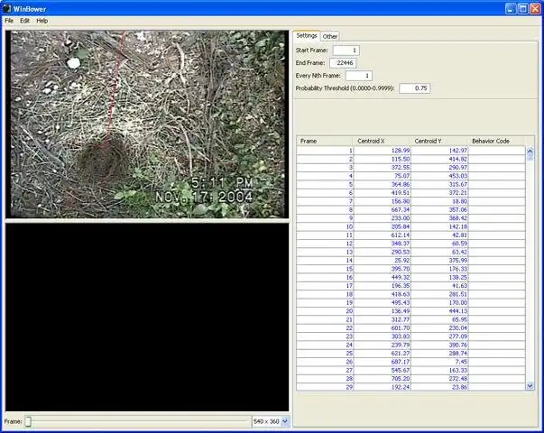Click the Every Nth Frame field
Image resolution: width=544 pixels, height=433 pixels.
pos(359,76)
